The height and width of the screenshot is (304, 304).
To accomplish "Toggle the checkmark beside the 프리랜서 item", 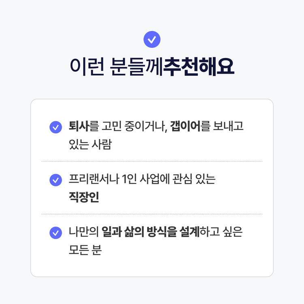I will coord(55,180).
